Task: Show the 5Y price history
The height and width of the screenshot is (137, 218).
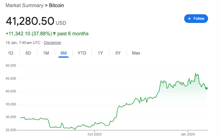Action: pyautogui.click(x=118, y=53)
